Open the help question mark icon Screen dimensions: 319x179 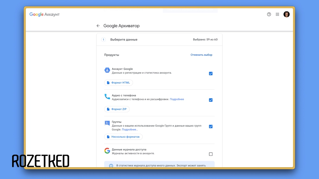coord(269,14)
